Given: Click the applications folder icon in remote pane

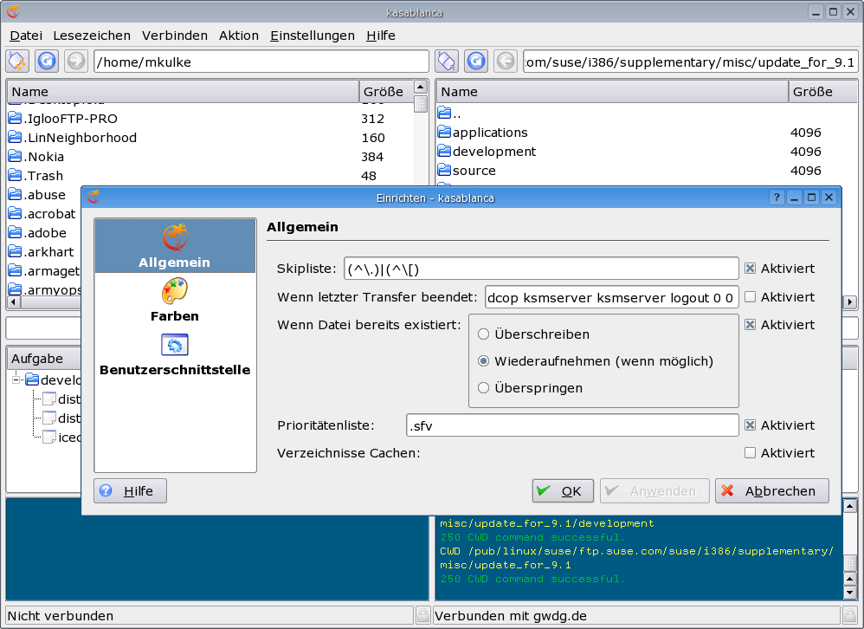Looking at the screenshot, I should tap(444, 133).
